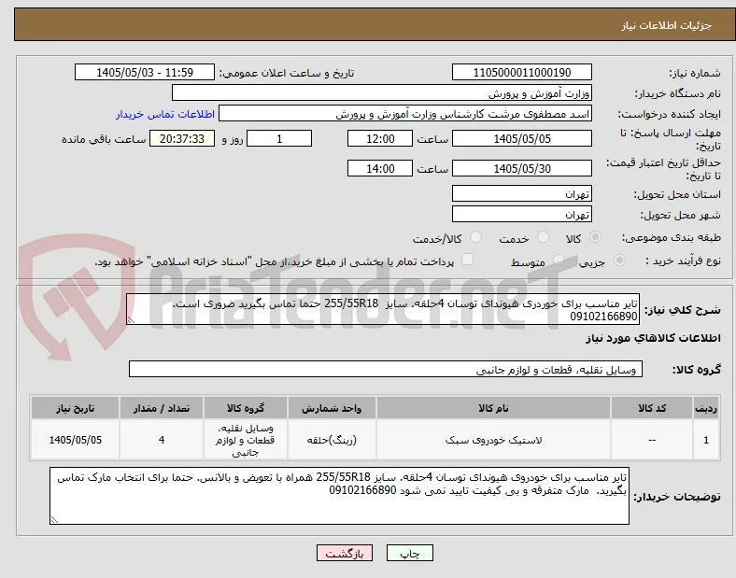Click the resize handle of توضیحات خریدار box
The width and height of the screenshot is (736, 578).
coord(54,520)
